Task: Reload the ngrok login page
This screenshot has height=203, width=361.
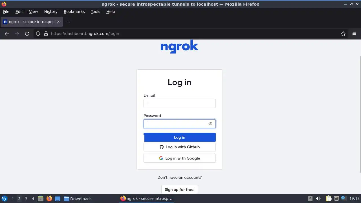Action: tap(27, 34)
